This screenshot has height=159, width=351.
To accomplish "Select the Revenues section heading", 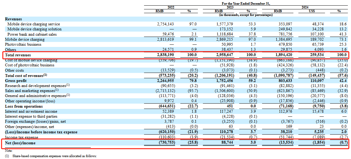I will click(13, 19).
